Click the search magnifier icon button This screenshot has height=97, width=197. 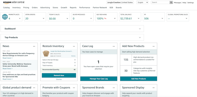point(171,2)
